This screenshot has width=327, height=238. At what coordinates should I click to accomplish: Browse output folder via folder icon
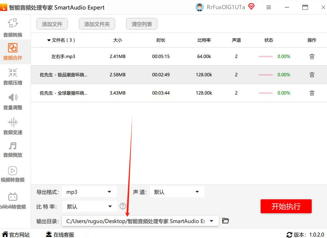(x=225, y=221)
